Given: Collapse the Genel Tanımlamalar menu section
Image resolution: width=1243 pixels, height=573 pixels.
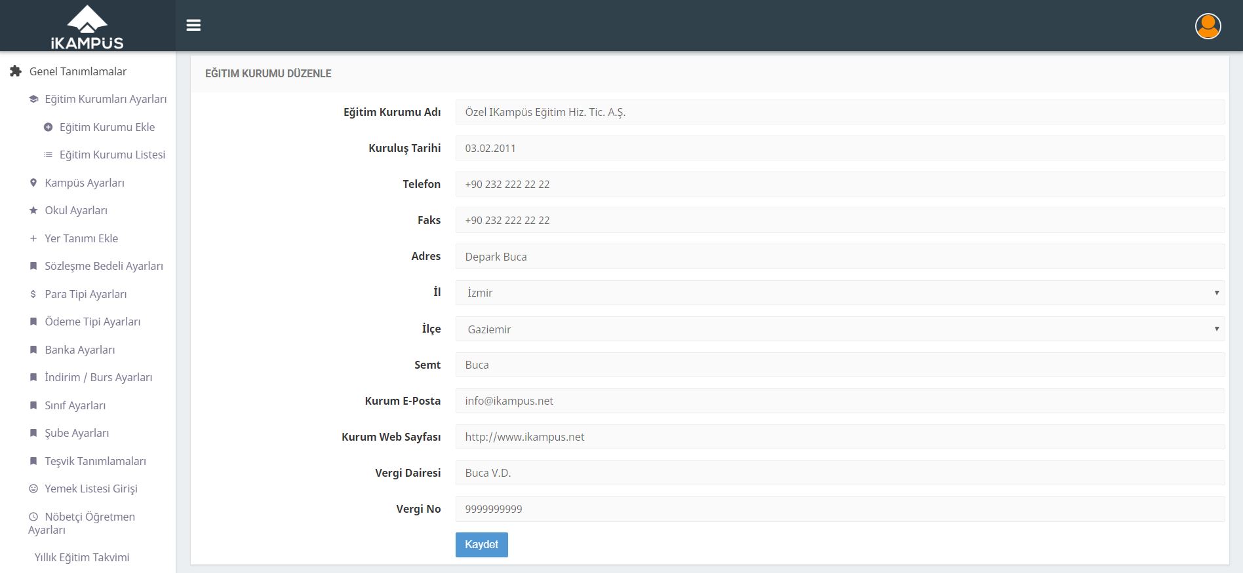Looking at the screenshot, I should (77, 71).
